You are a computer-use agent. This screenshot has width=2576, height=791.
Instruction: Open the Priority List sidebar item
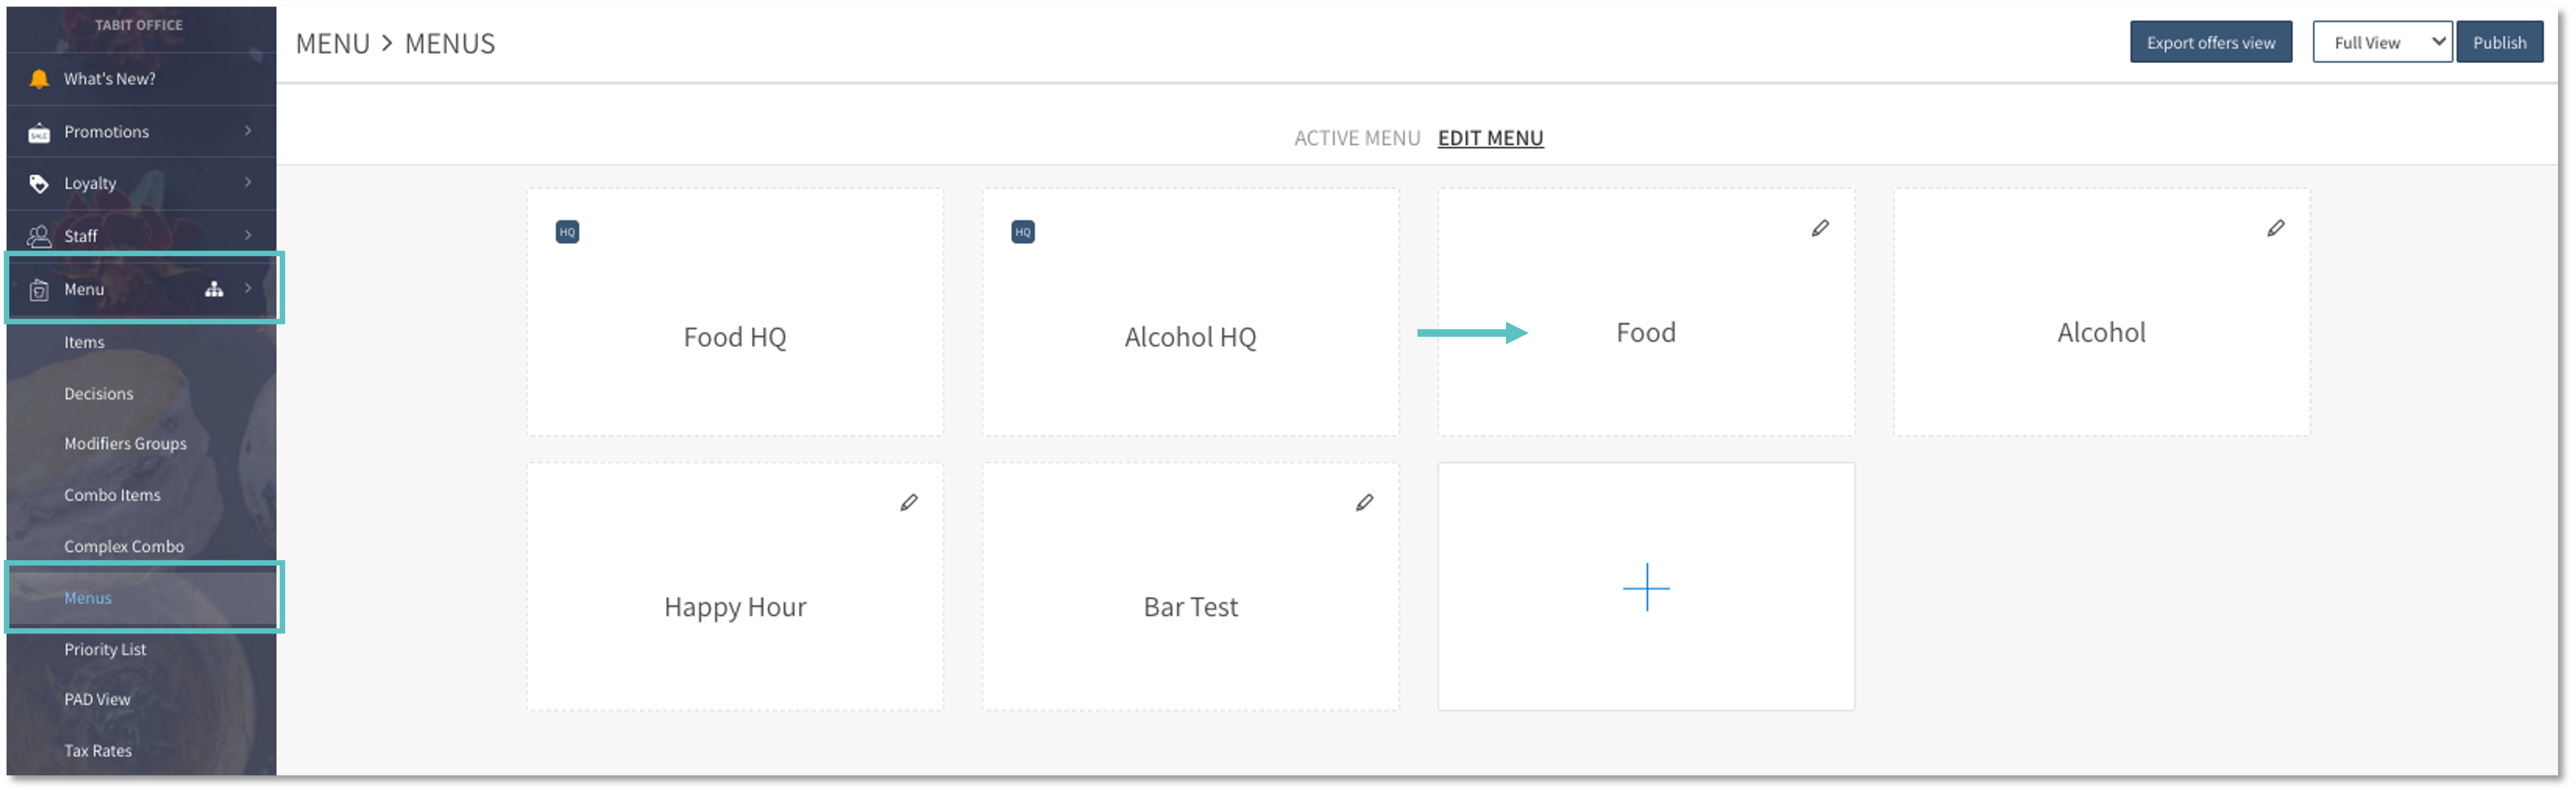105,649
